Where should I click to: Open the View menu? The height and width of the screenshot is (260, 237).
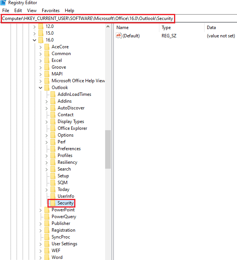(x=32, y=11)
